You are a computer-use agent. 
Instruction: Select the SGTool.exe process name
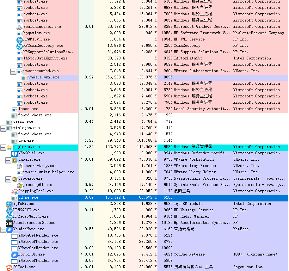pos(24,267)
